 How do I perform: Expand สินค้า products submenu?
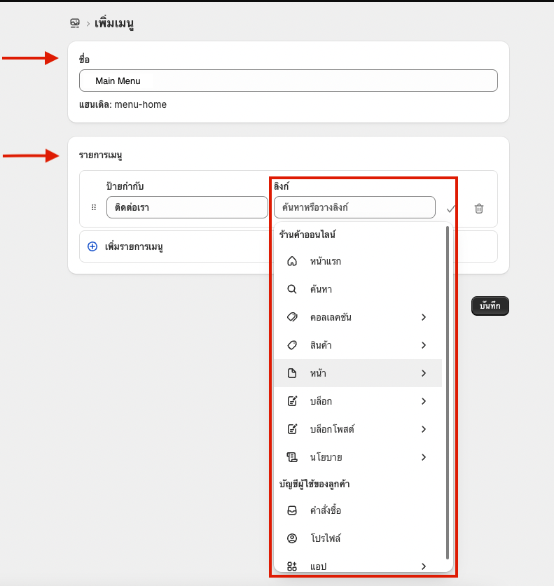coord(358,345)
